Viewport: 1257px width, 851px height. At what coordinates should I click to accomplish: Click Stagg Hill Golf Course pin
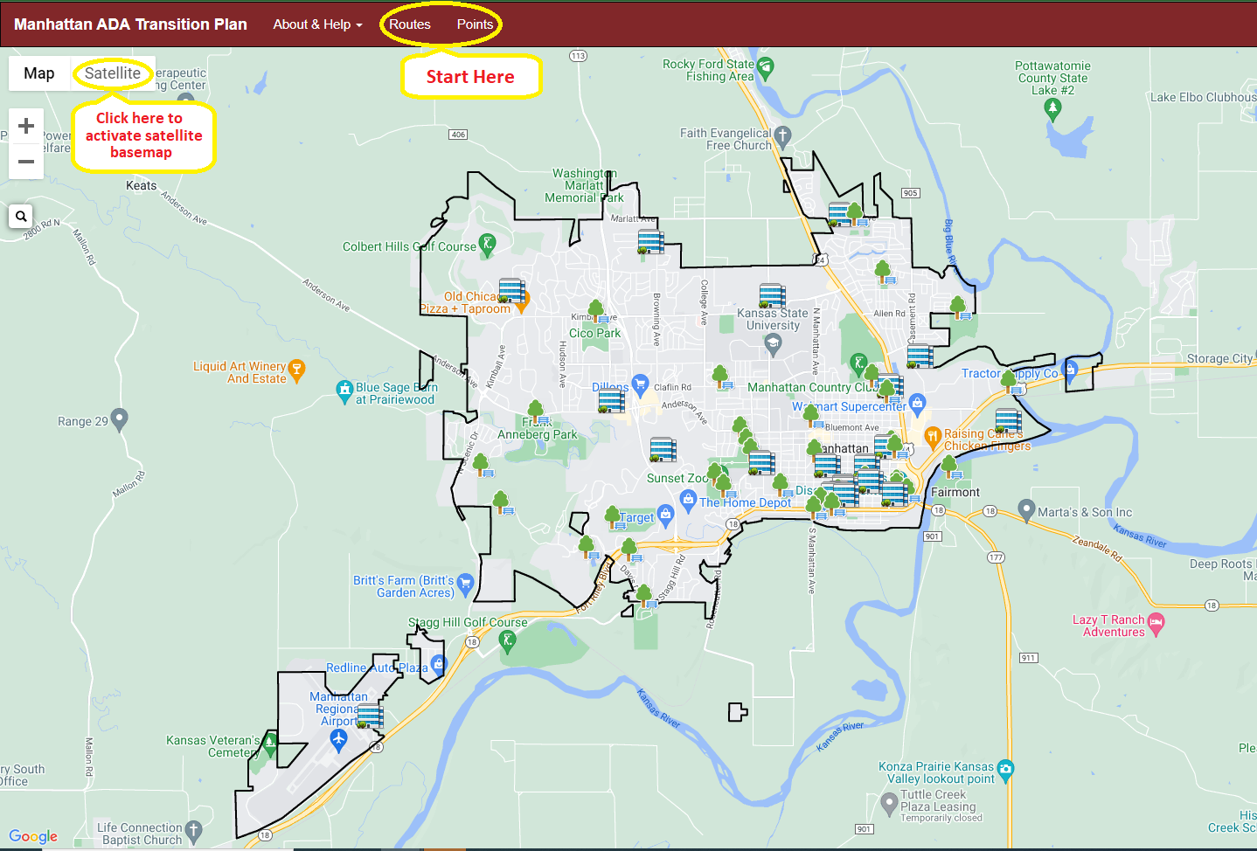(507, 642)
